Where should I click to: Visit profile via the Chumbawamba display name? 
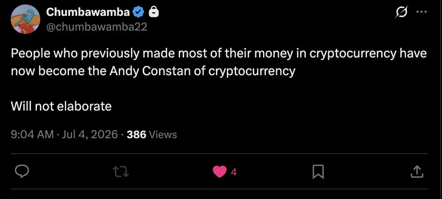88,12
